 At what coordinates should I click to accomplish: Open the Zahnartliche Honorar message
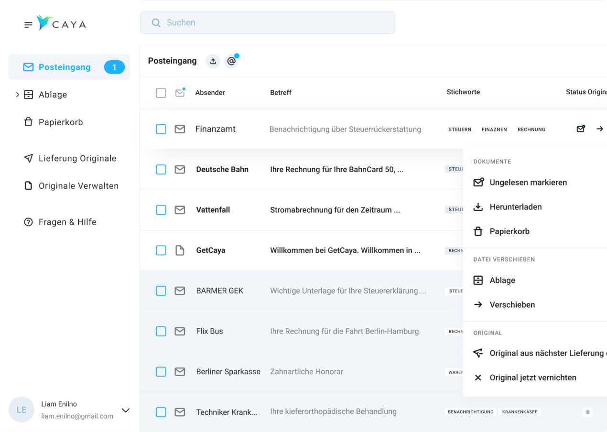(306, 371)
